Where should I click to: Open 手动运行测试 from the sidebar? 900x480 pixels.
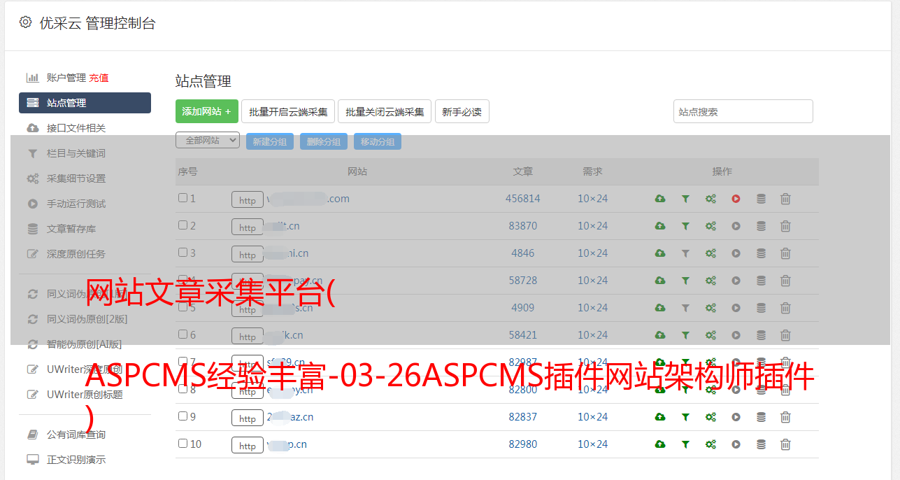coord(76,204)
